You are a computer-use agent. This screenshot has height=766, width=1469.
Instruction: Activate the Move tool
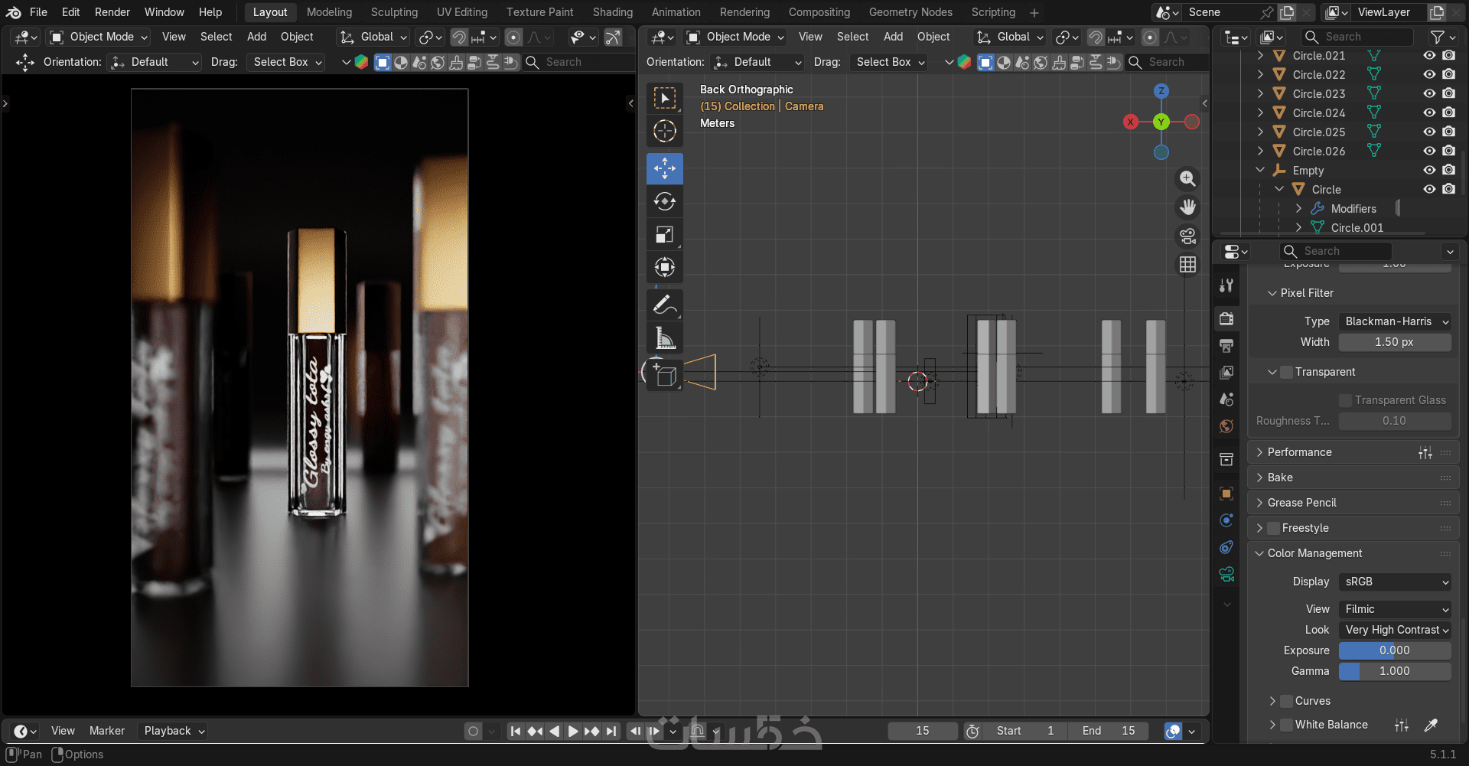(665, 168)
